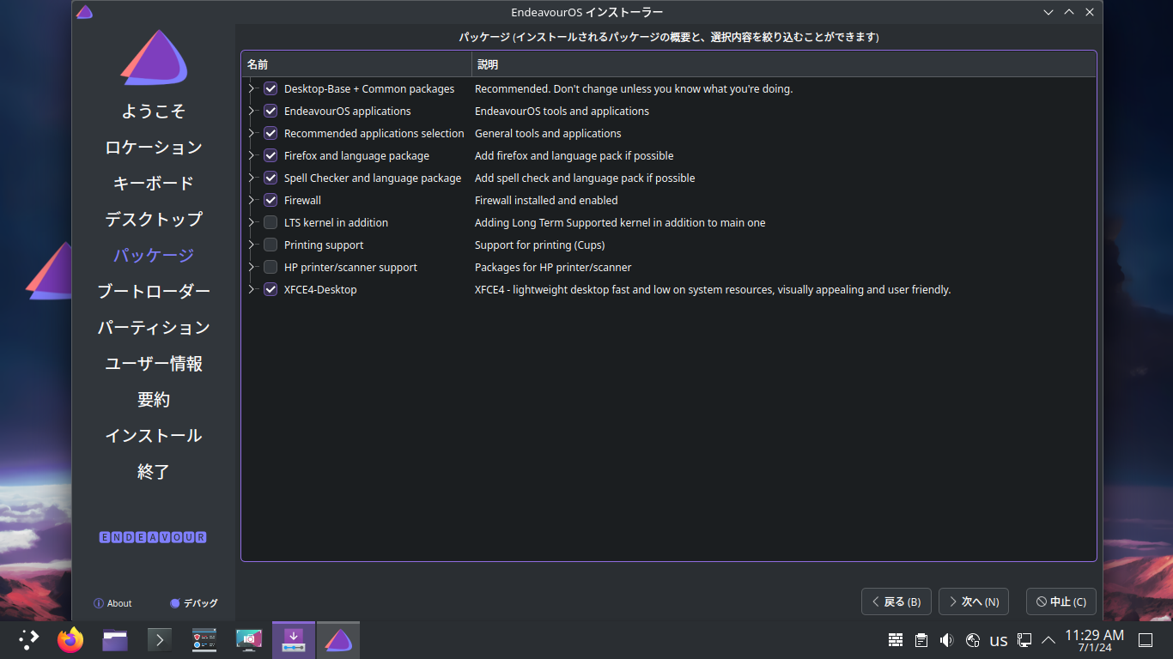1173x659 pixels.
Task: Expand Firefox and language package group
Action: point(252,155)
